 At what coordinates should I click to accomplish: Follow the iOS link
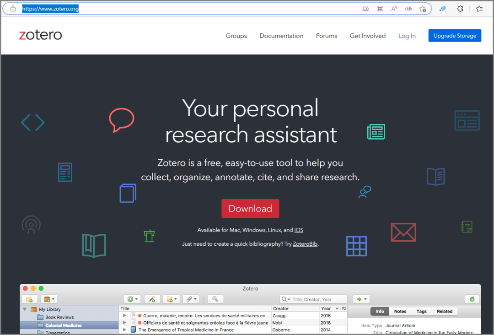[x=299, y=230]
